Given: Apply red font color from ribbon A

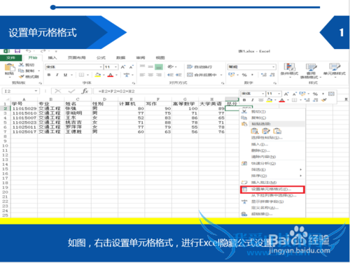Looking at the screenshot, I should coord(111,75).
